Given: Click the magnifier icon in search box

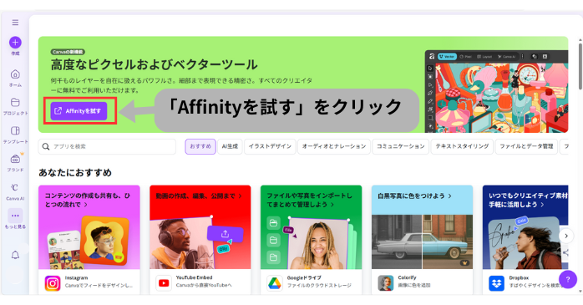Looking at the screenshot, I should coord(46,146).
